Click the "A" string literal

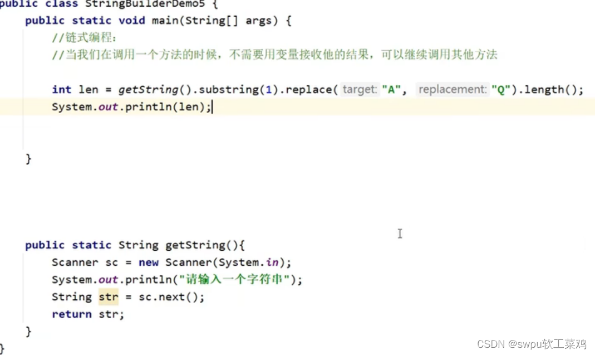[x=391, y=90]
